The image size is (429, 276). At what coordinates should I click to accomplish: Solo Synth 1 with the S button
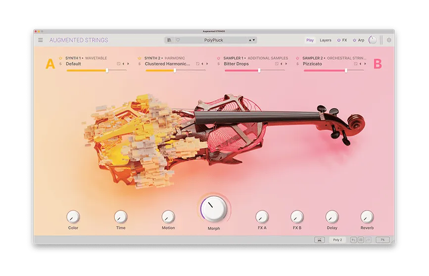[x=60, y=64]
